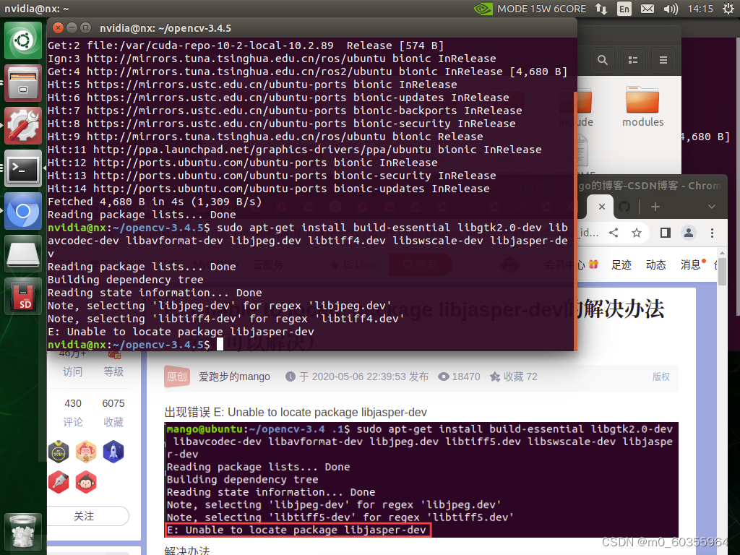Viewport: 740px width, 555px height.
Task: Select the modules folder in Files
Action: tap(642, 107)
